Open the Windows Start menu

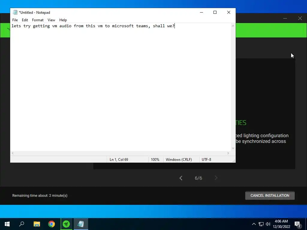click(7, 224)
